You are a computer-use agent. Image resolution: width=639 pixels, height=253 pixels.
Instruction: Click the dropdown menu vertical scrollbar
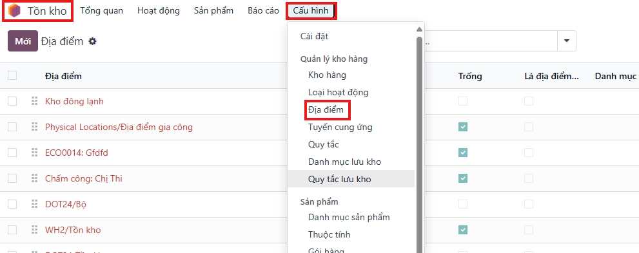(419, 142)
